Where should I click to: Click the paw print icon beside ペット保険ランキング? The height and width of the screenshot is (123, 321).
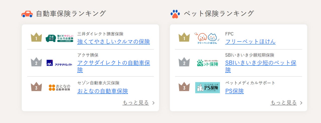coord(175,14)
